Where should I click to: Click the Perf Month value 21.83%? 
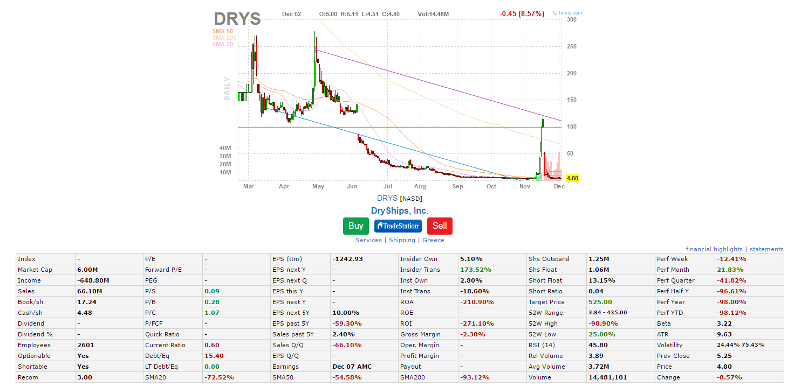click(x=730, y=270)
